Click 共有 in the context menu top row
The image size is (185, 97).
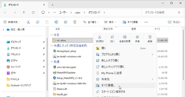pos(137,39)
